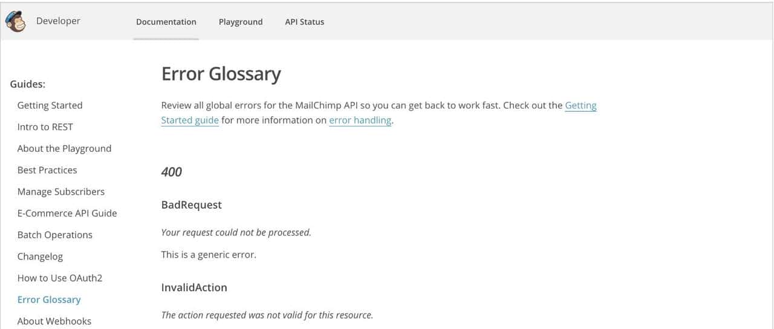The image size is (774, 329).
Task: Open the About Webhooks guide
Action: 54,321
